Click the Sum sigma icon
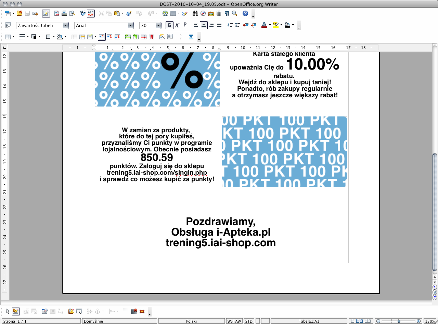 pos(191,37)
